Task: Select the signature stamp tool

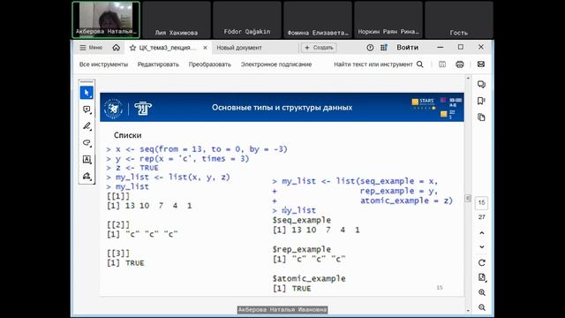Action: (x=87, y=176)
